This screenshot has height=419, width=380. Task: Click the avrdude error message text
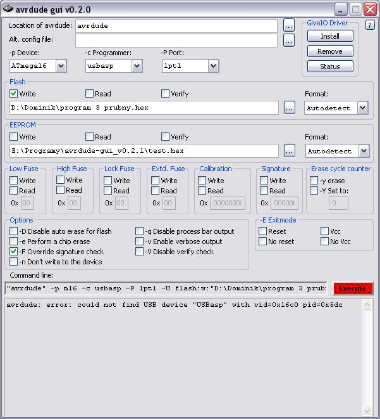(175, 305)
